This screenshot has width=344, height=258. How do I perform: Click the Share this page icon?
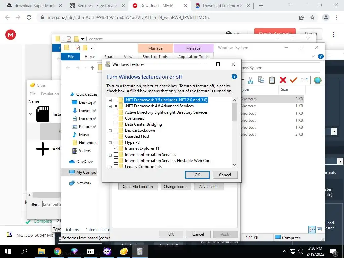[302, 17]
